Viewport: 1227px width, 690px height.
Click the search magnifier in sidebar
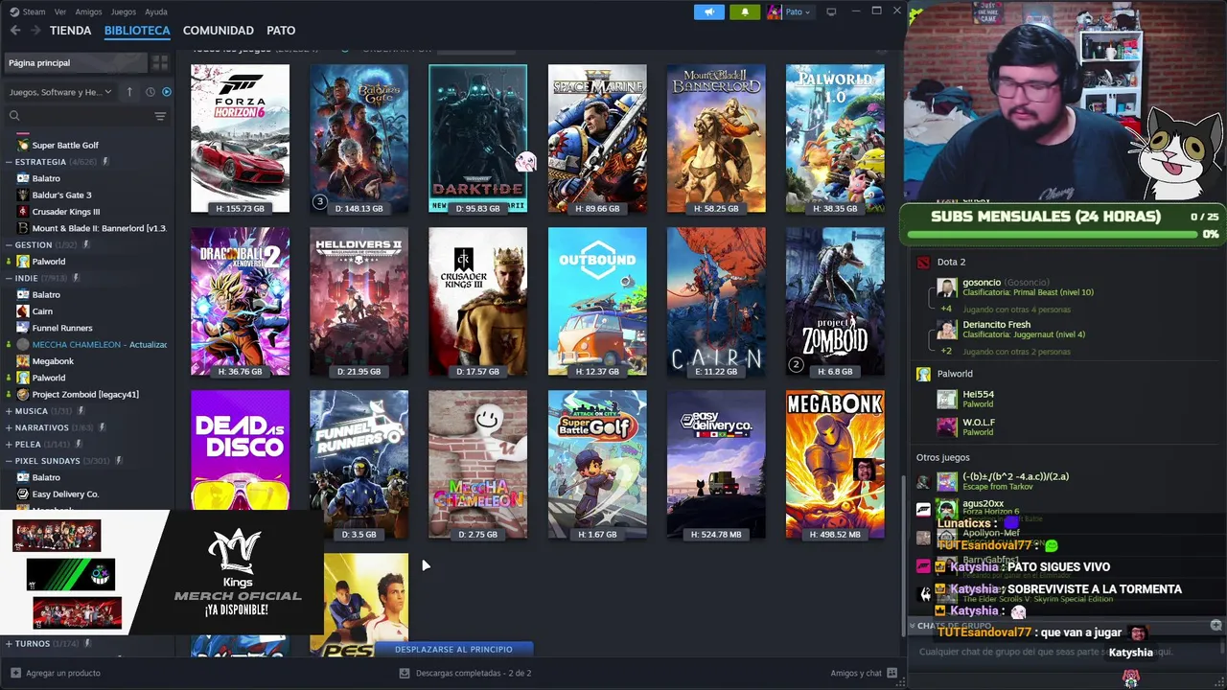click(x=14, y=116)
